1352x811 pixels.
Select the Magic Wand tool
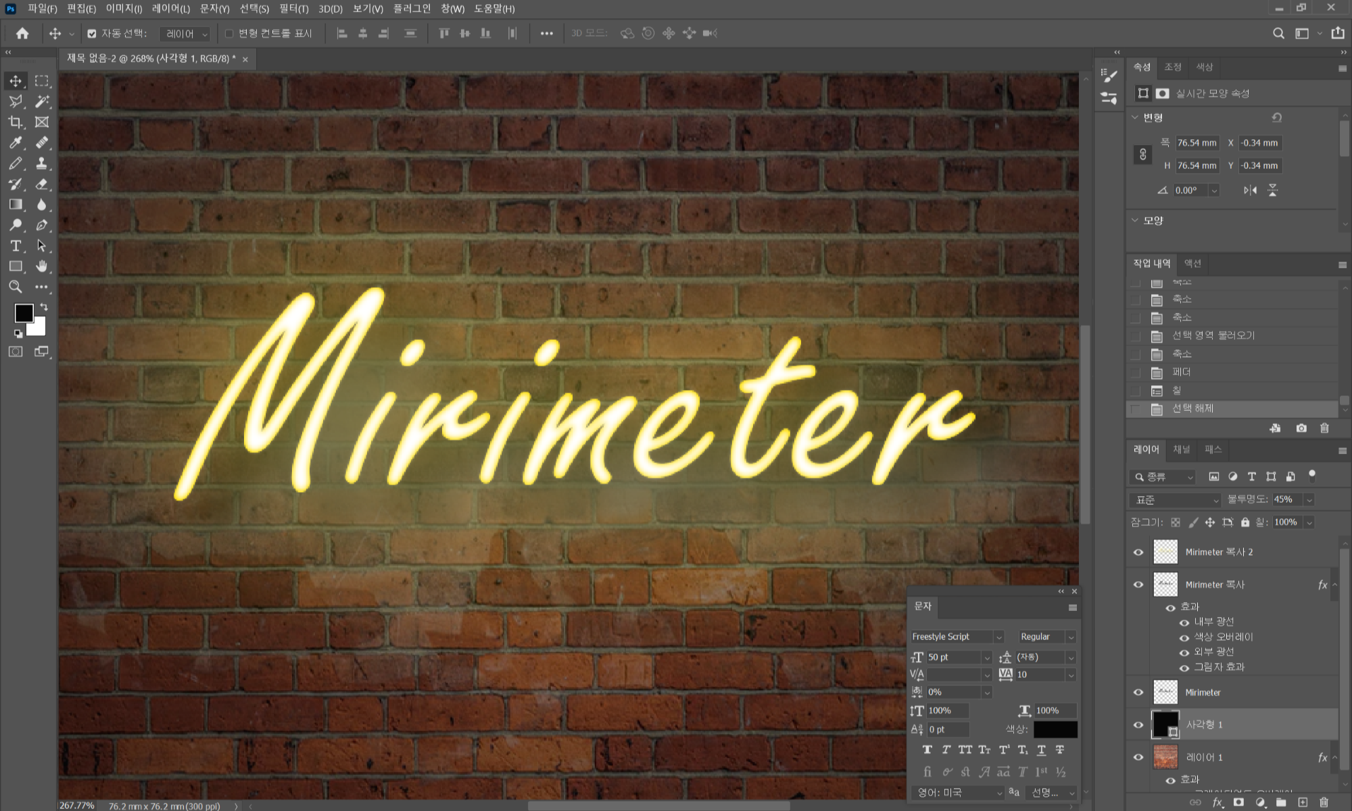[x=42, y=101]
